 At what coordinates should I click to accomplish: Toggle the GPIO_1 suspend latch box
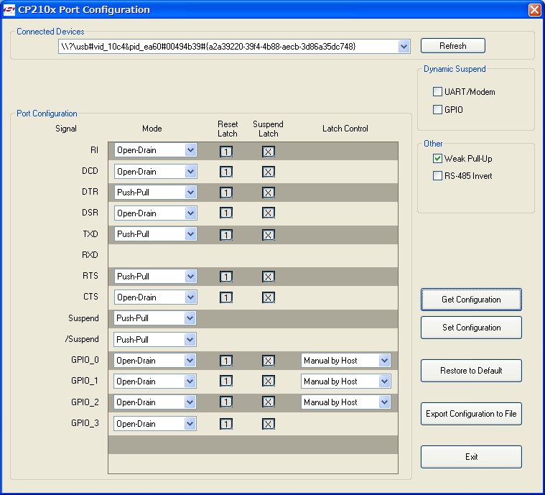tap(269, 381)
